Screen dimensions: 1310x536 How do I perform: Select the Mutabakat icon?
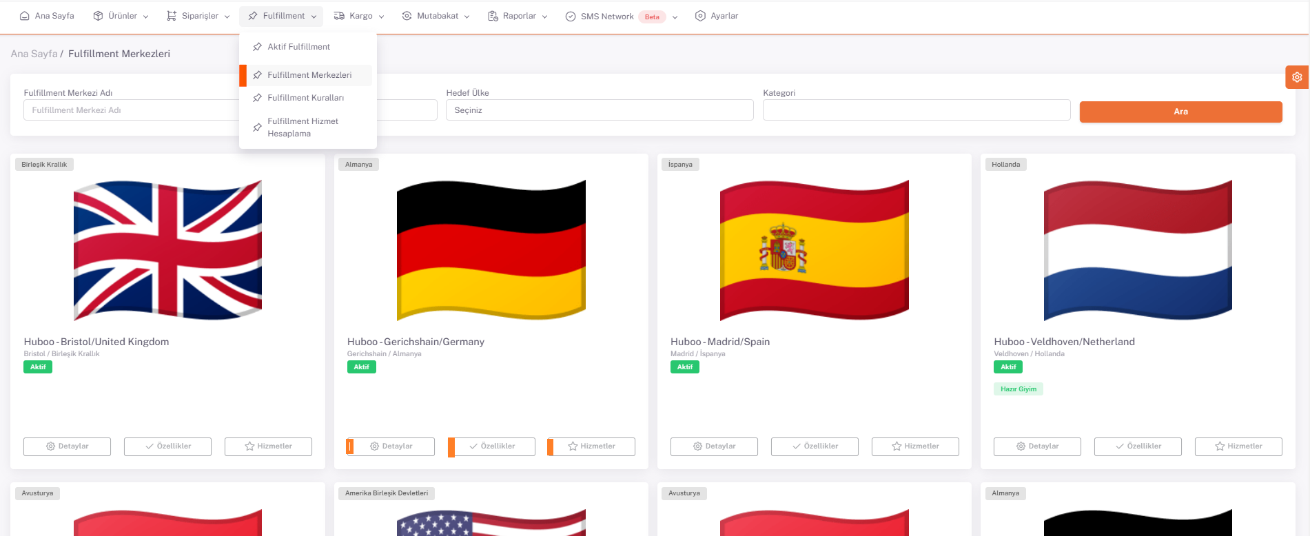407,16
